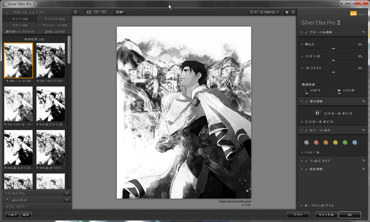
Task: Click the ブラシ brush button
Action: pyautogui.click(x=298, y=215)
